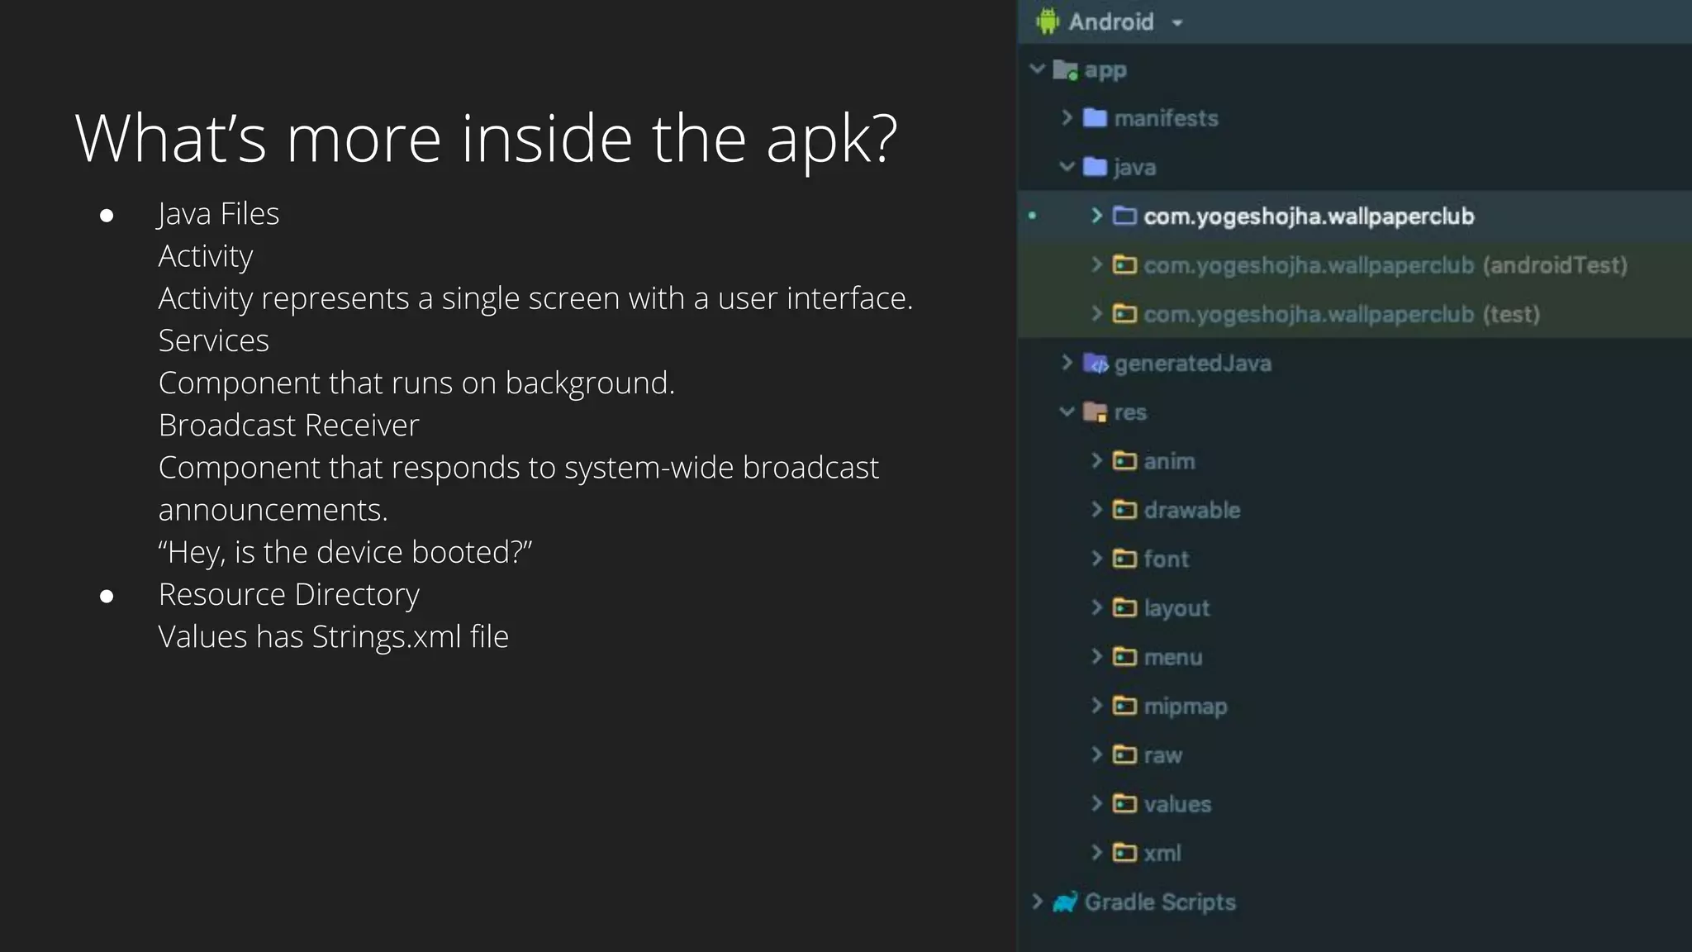Click the anim folder icon
This screenshot has width=1692, height=952.
[x=1124, y=460]
